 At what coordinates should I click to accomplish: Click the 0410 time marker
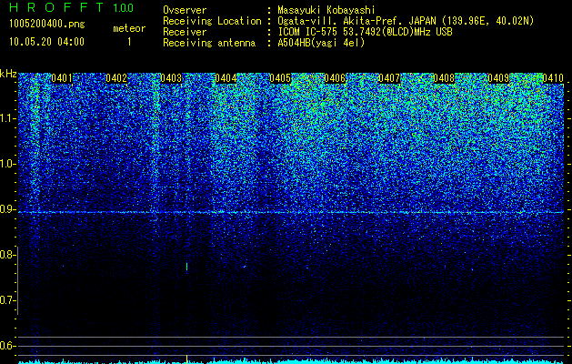click(x=553, y=78)
